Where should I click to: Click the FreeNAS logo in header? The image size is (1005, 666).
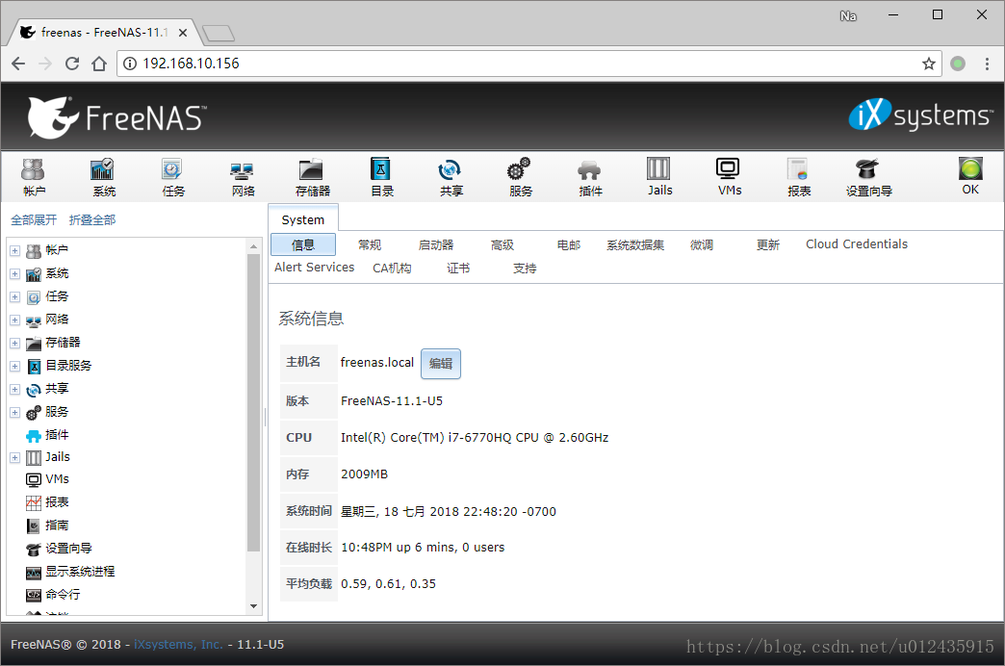[x=116, y=117]
